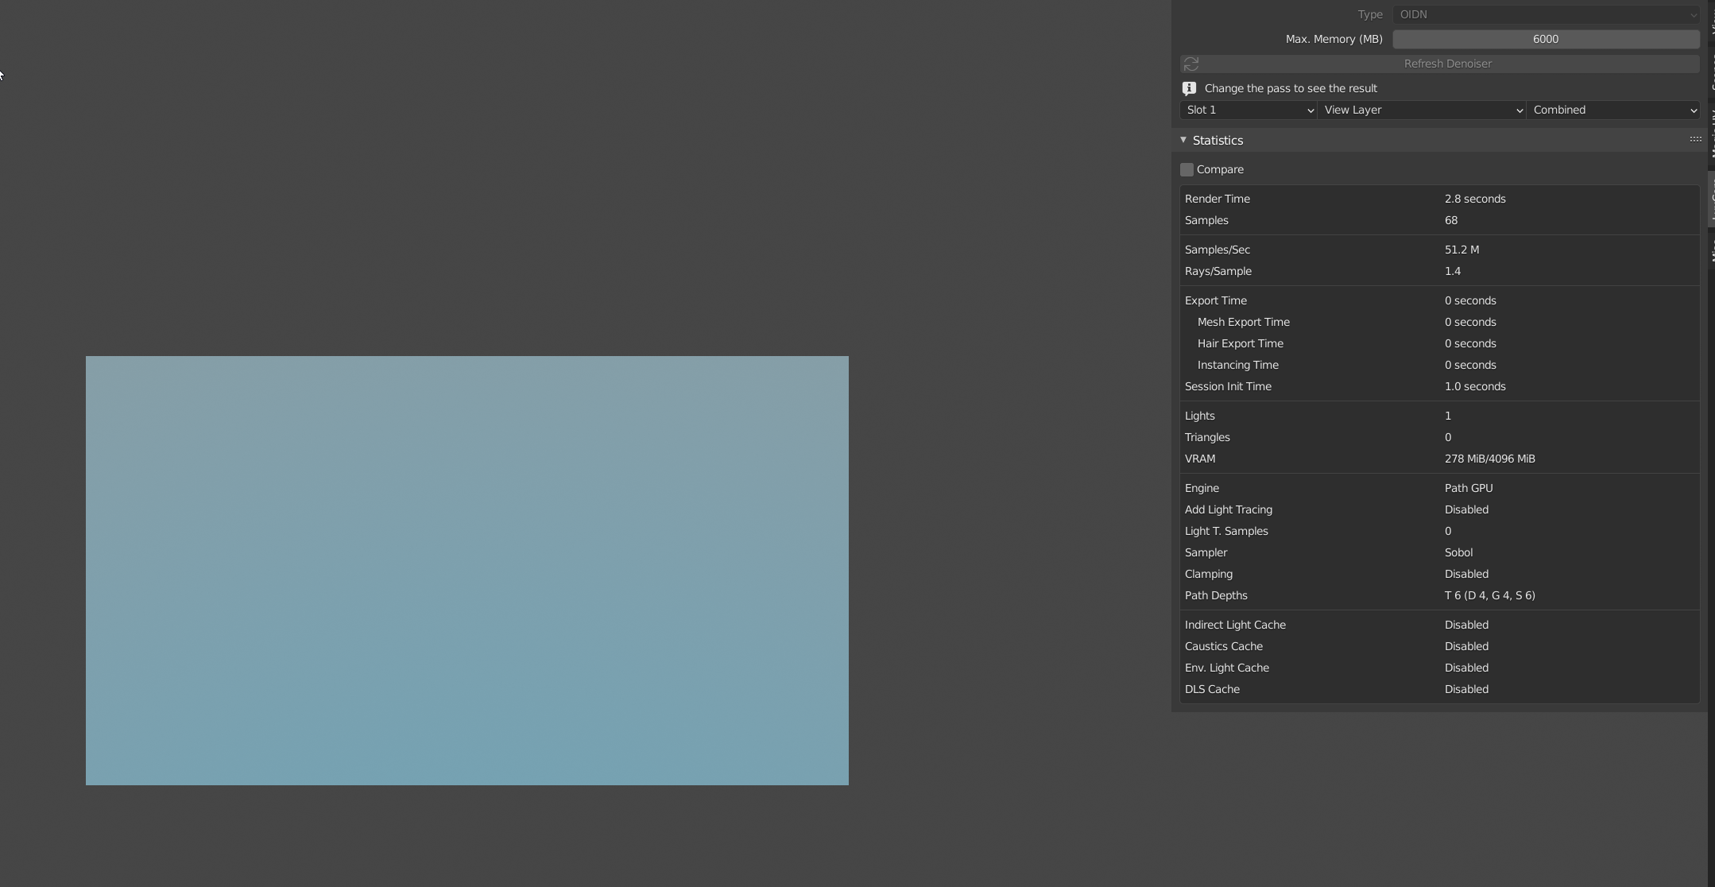Click the Statistics panel header label

[x=1218, y=140]
